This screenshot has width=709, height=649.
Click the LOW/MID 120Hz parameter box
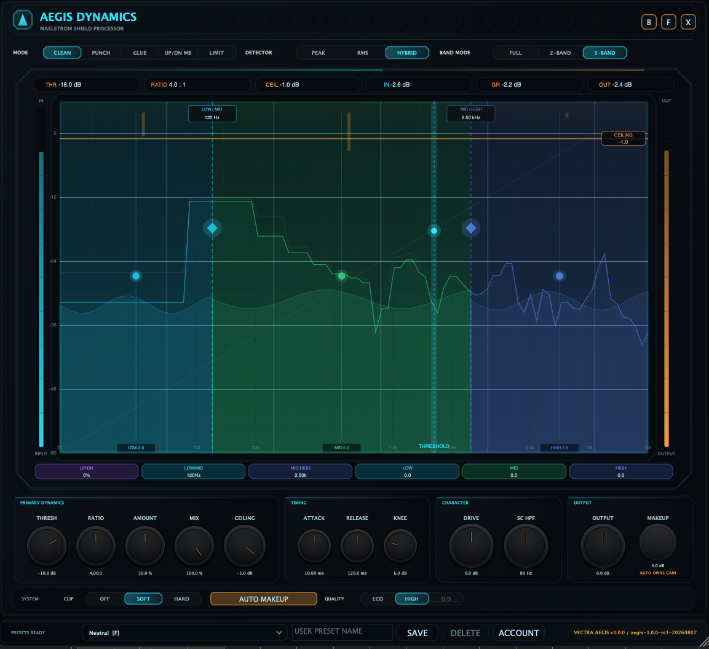coord(194,471)
